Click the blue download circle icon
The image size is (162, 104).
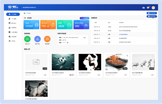(x=37, y=39)
